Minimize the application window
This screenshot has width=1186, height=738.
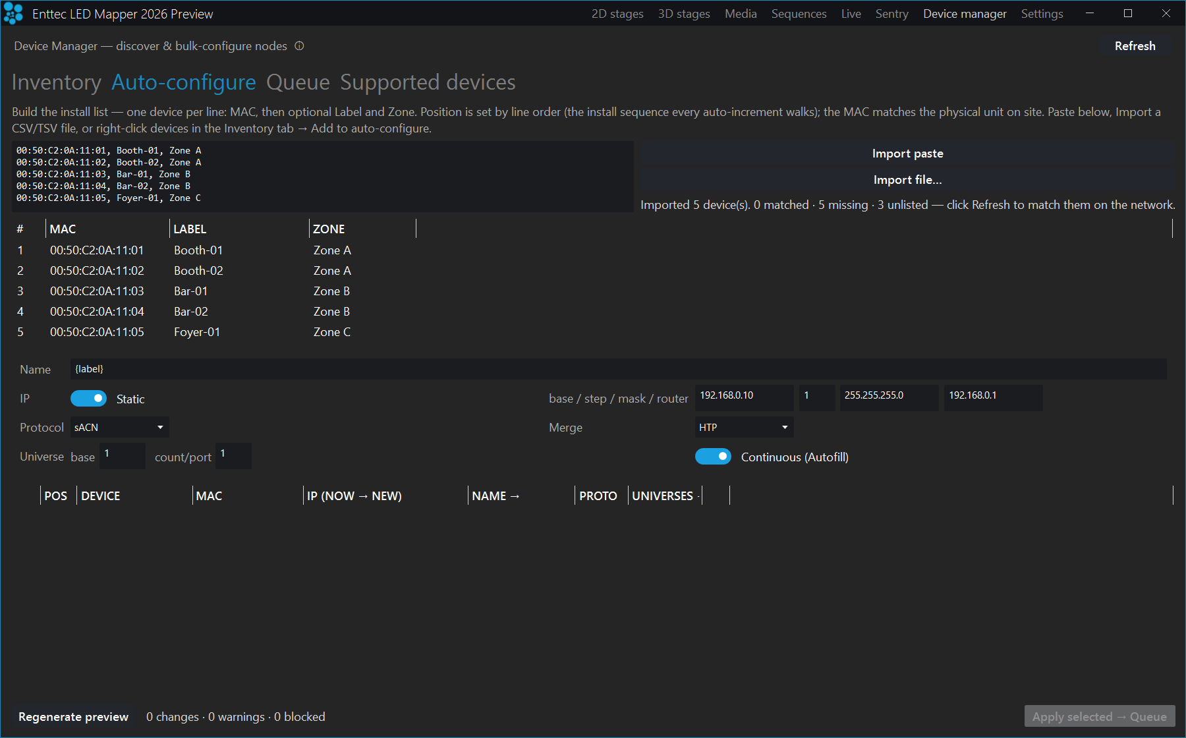pyautogui.click(x=1090, y=13)
